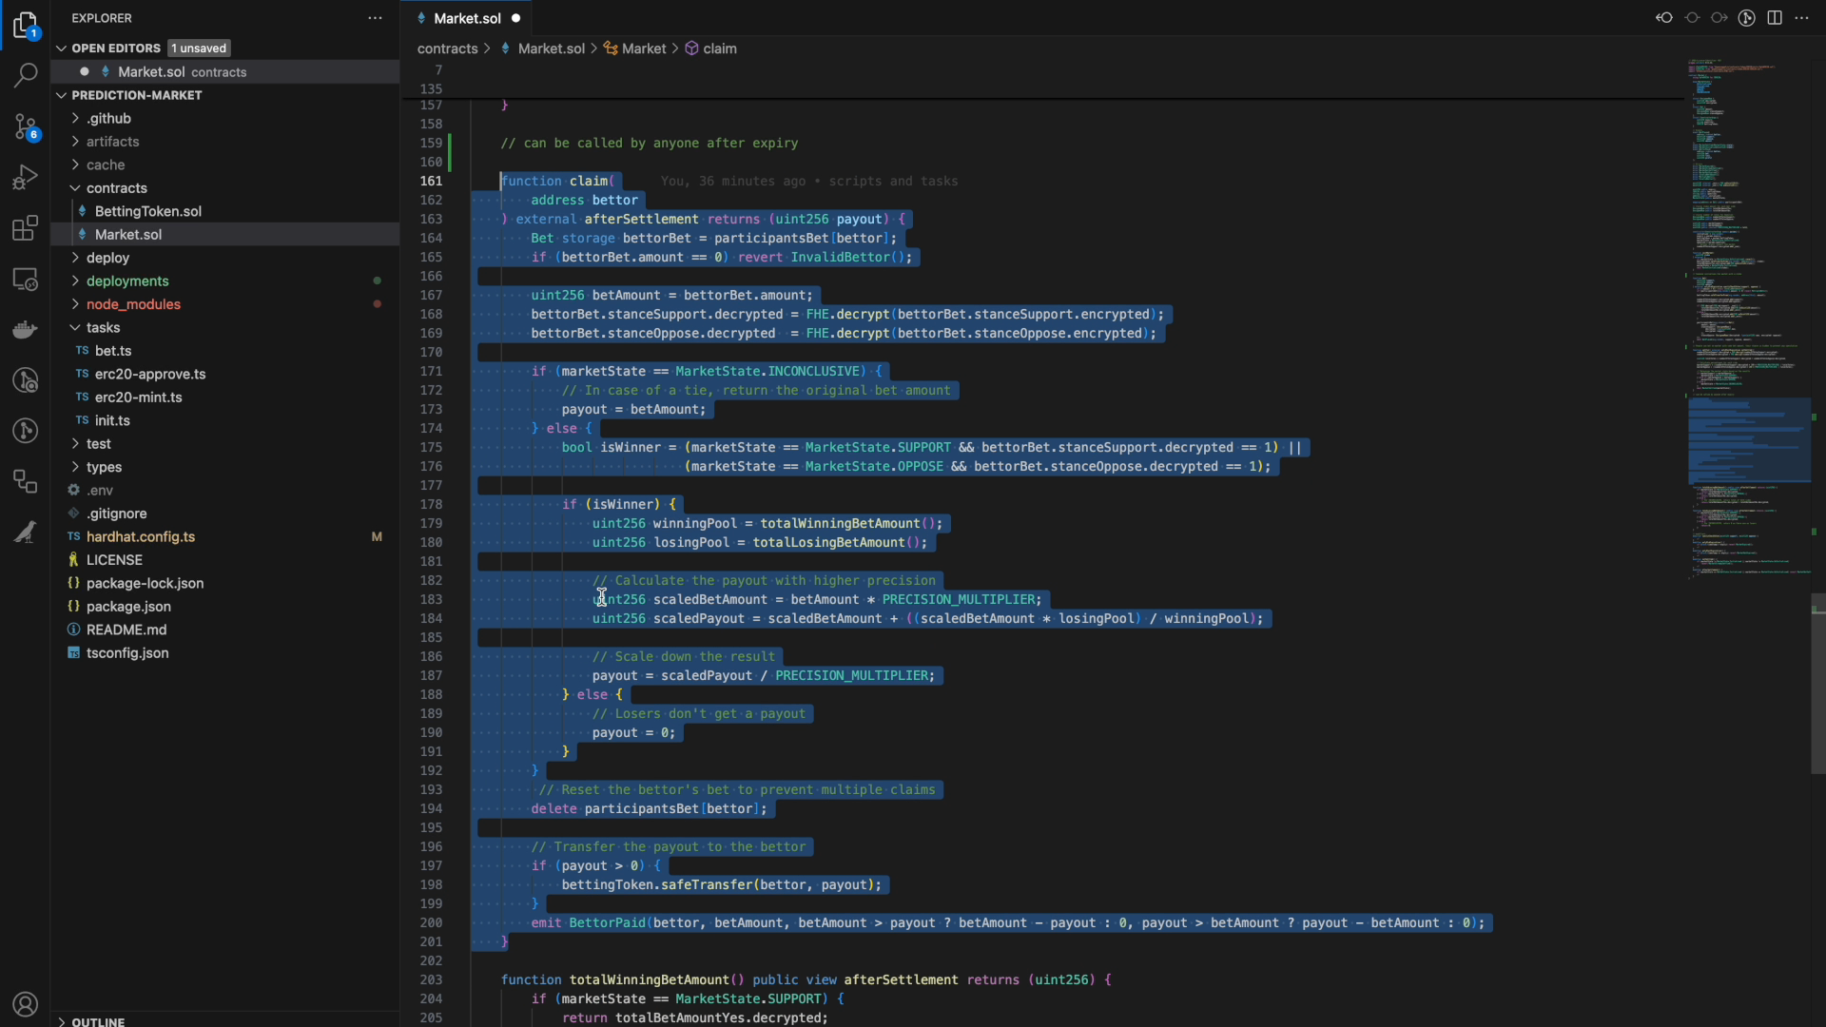Open the Remote Explorer icon
1826x1027 pixels.
(26, 280)
